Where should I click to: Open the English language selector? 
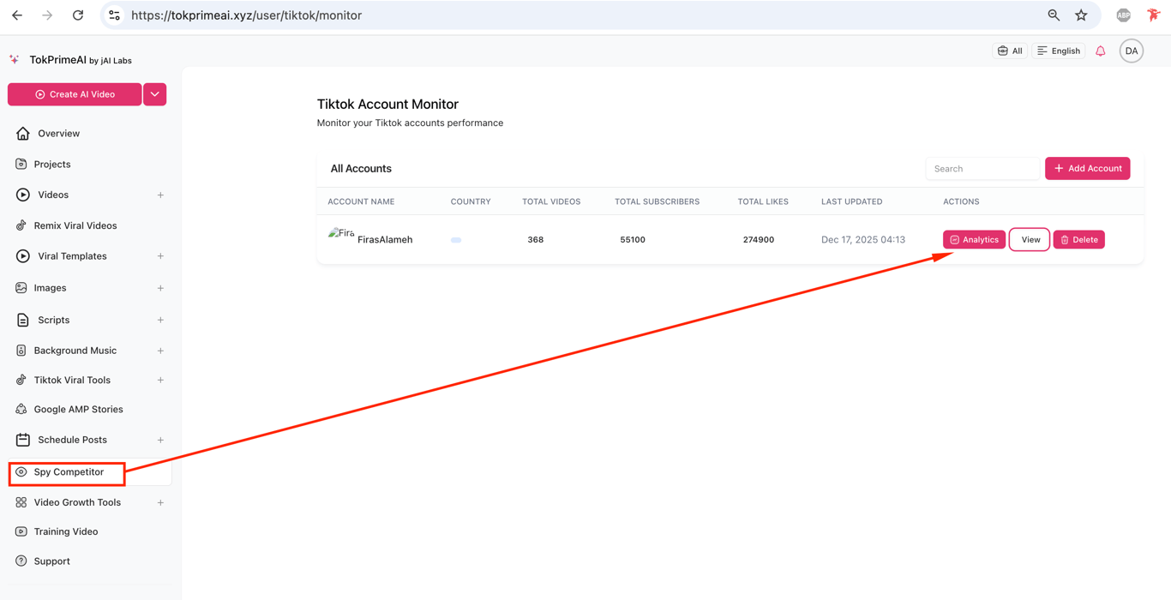pos(1059,51)
